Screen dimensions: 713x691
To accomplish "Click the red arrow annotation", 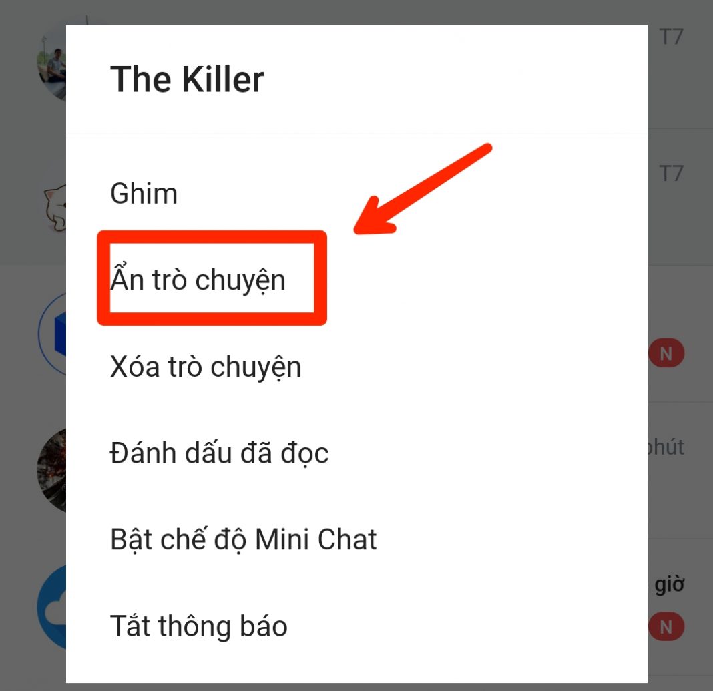I will click(423, 189).
